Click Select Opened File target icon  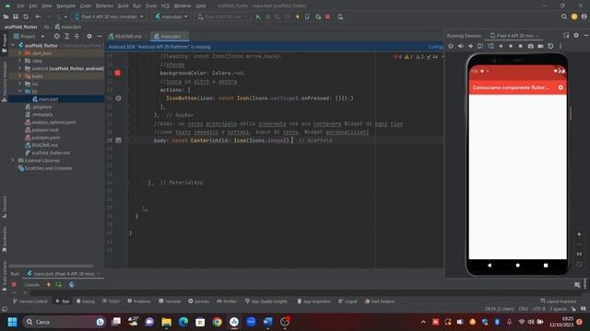(x=56, y=37)
